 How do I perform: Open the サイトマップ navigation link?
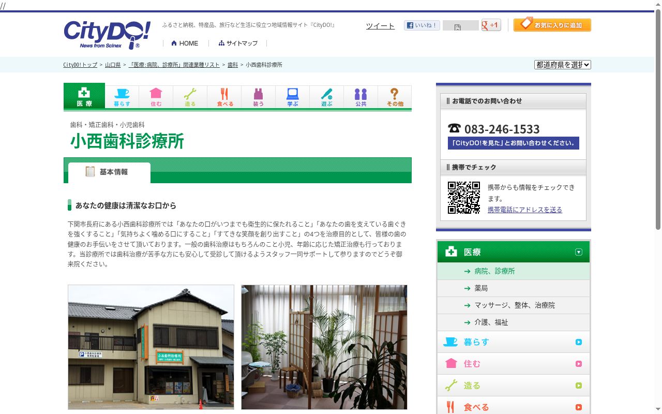pyautogui.click(x=238, y=43)
